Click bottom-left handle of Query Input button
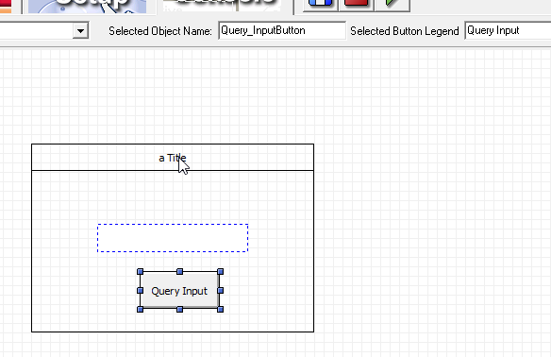 click(x=140, y=309)
